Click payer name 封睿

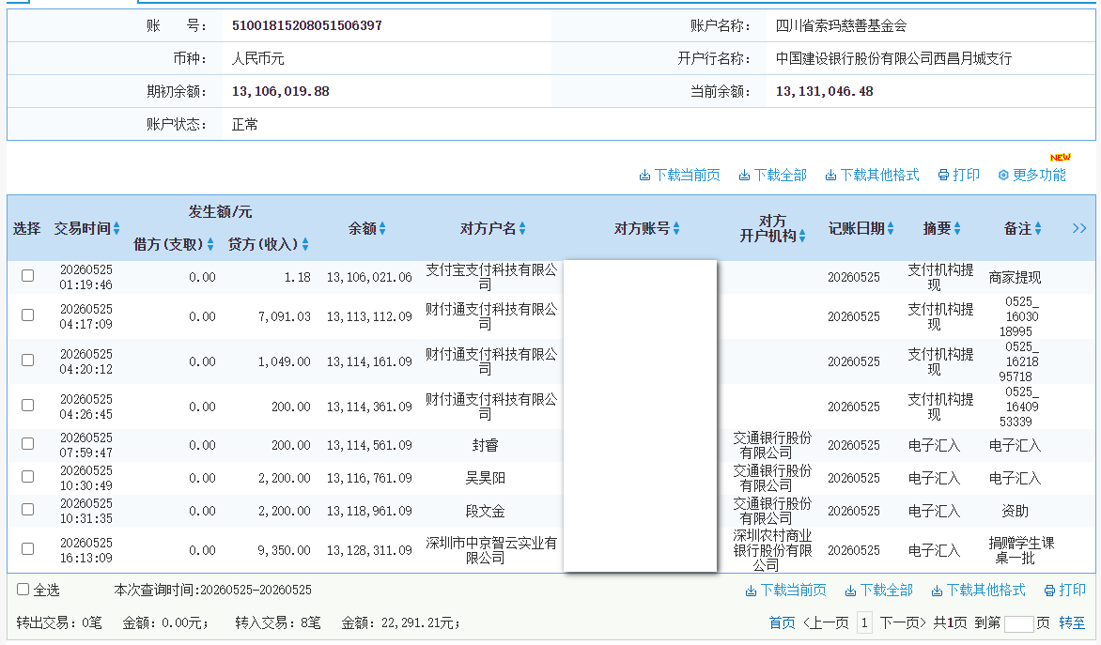tap(485, 445)
